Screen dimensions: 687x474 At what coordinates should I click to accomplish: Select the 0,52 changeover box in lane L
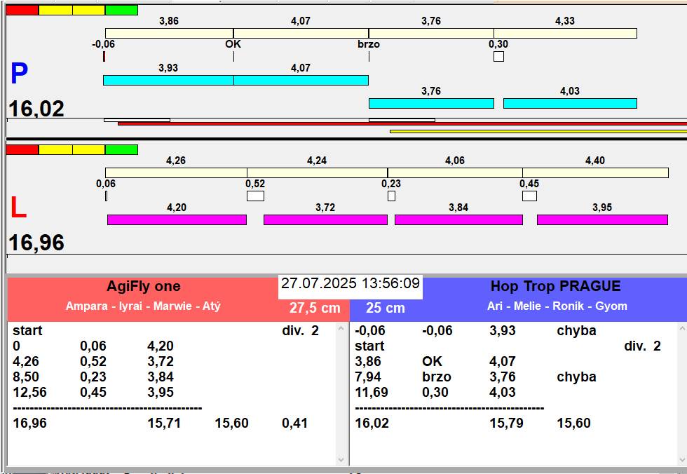click(x=255, y=196)
